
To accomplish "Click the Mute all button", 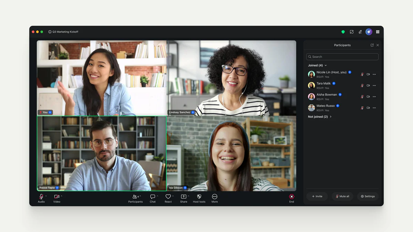I will tap(342, 196).
